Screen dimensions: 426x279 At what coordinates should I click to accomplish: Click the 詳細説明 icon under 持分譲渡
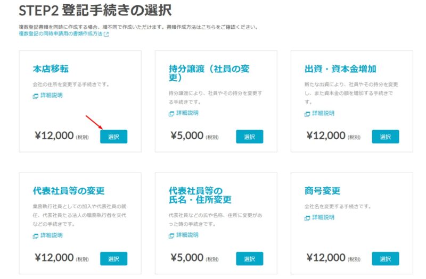(171, 114)
